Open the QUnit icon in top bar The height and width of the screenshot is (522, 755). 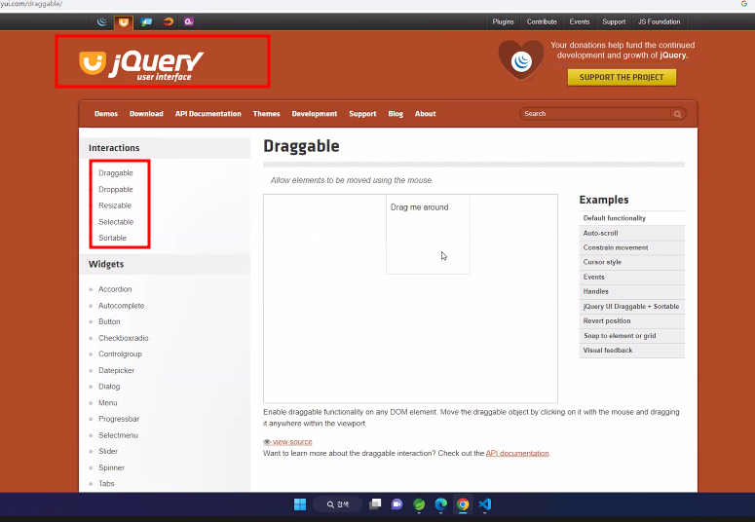pyautogui.click(x=189, y=21)
